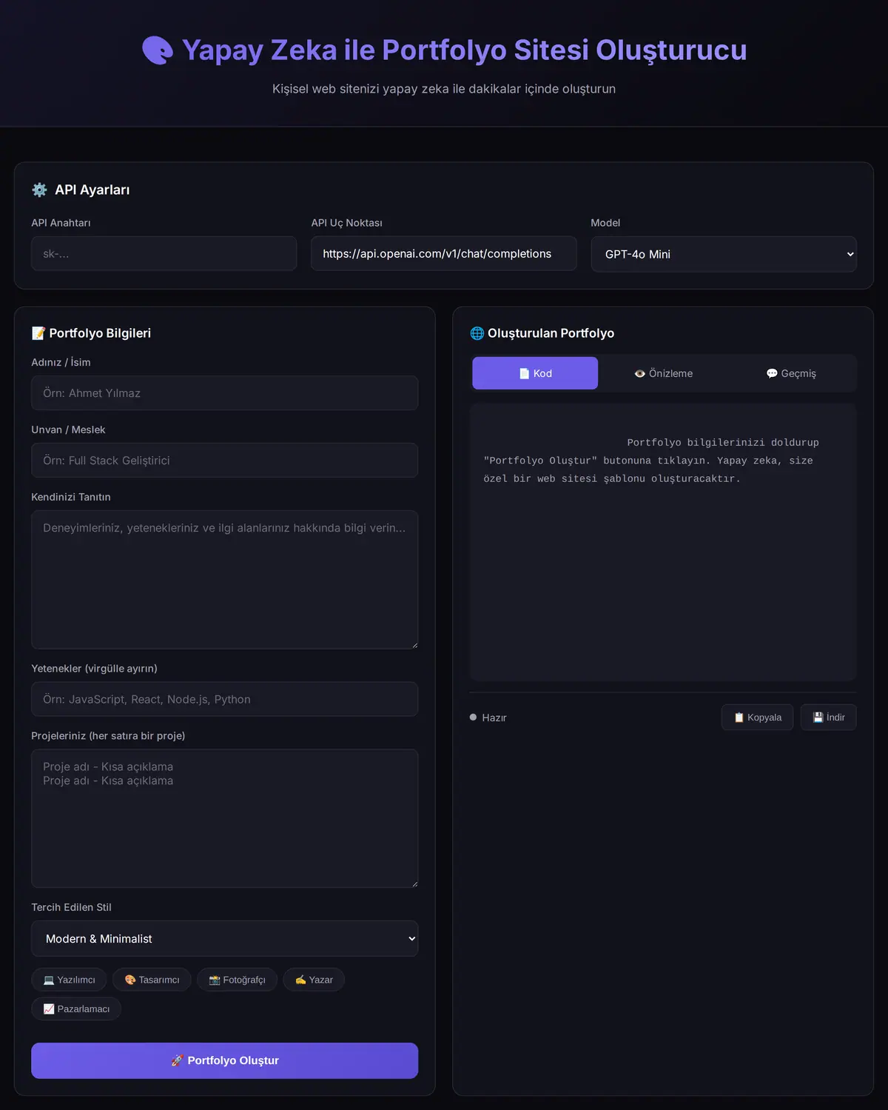The width and height of the screenshot is (888, 1110).
Task: Expand the Tercih Edilen Stil dropdown
Action: [224, 938]
